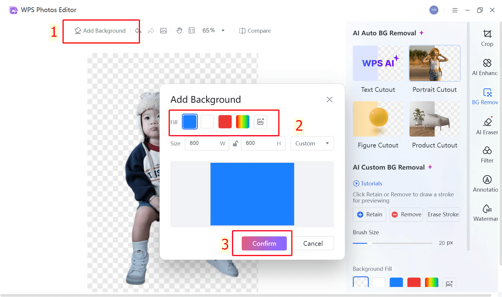This screenshot has width=502, height=297.
Task: Open the Watermark tool
Action: click(x=486, y=213)
